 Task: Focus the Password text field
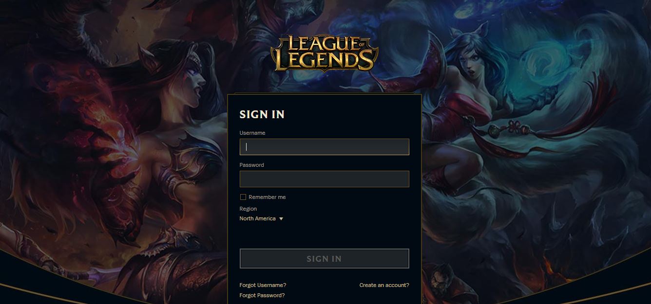coord(324,179)
